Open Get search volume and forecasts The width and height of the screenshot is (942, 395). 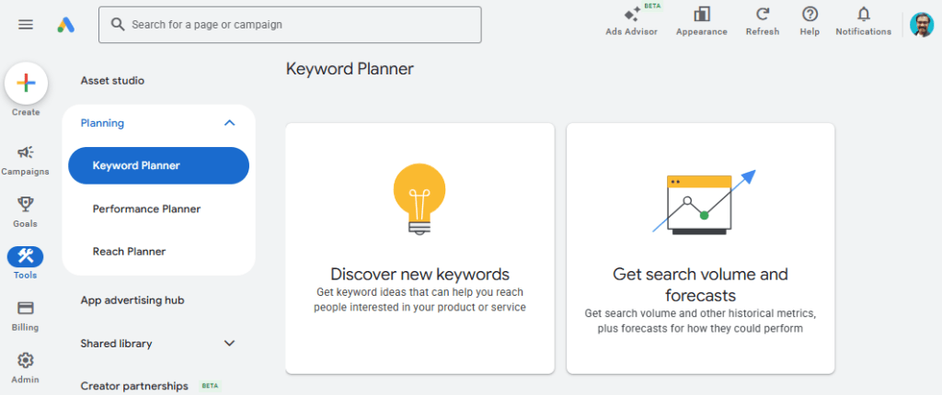(700, 249)
